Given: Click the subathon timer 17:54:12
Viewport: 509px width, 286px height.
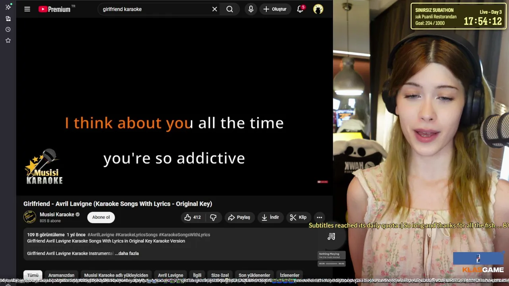Looking at the screenshot, I should [x=483, y=21].
